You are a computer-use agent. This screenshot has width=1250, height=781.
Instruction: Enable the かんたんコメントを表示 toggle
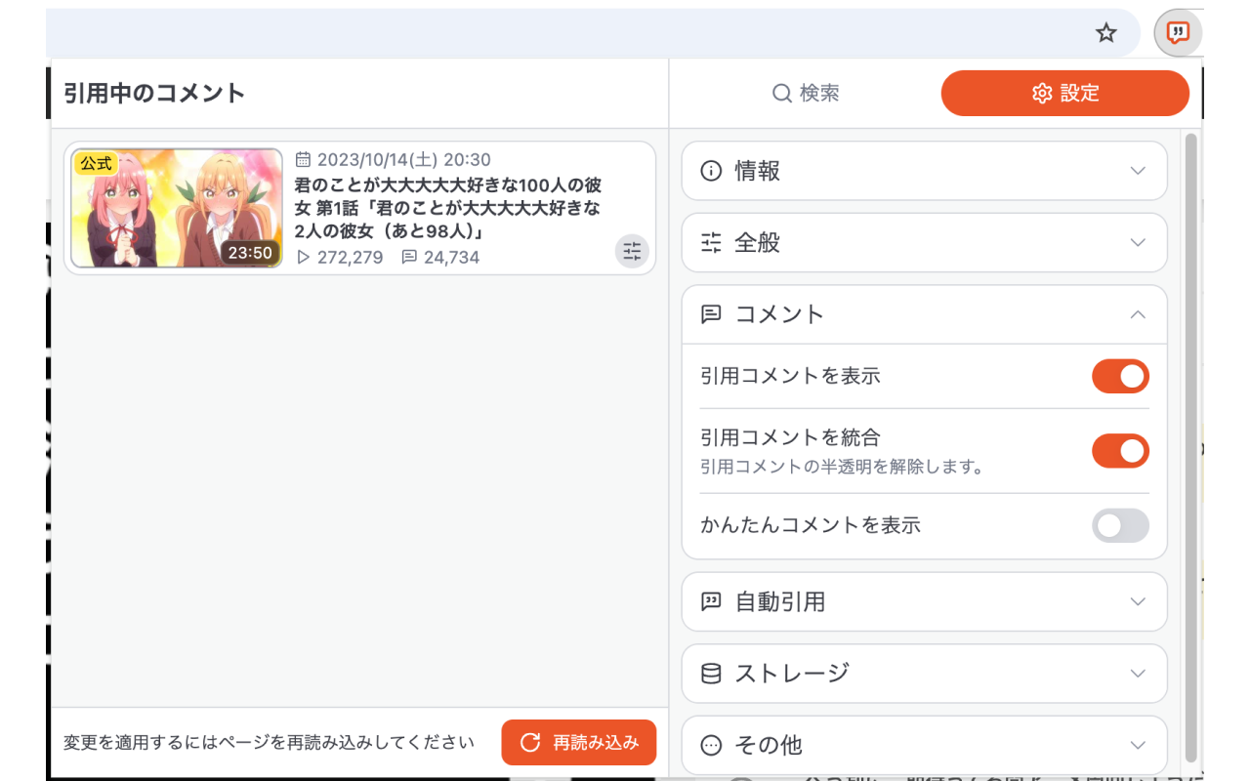click(1120, 526)
